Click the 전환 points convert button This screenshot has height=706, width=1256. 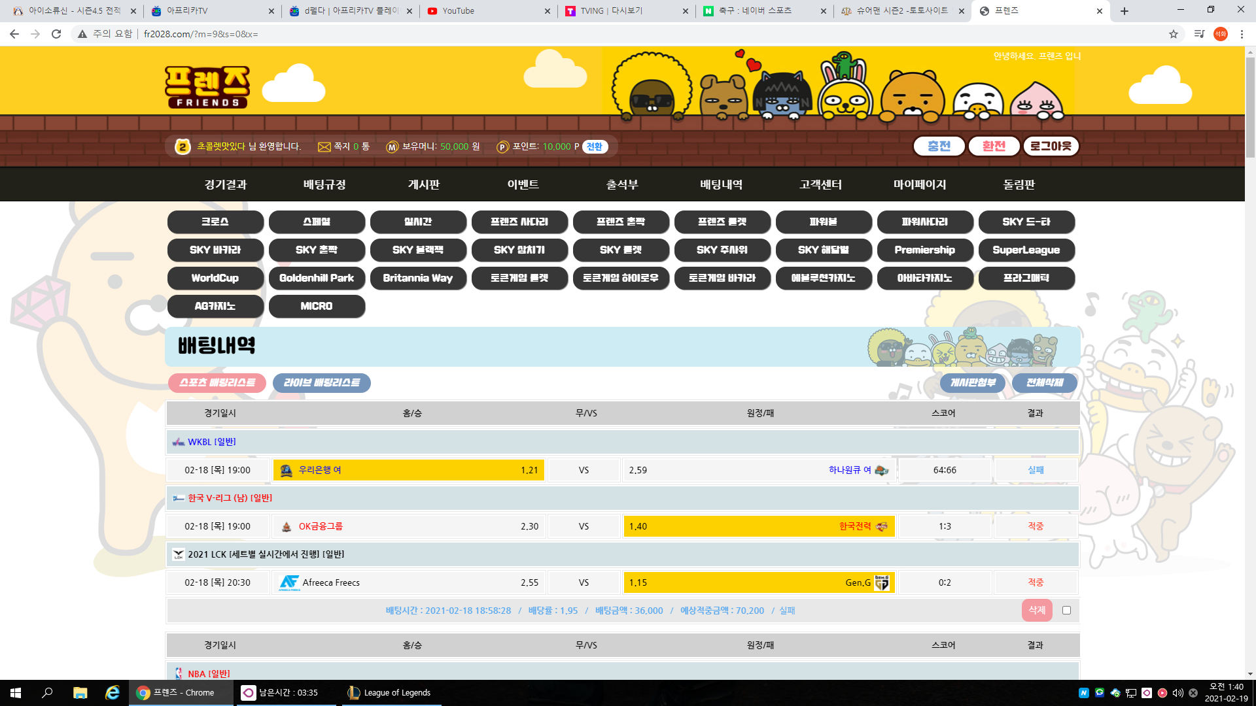pos(594,146)
